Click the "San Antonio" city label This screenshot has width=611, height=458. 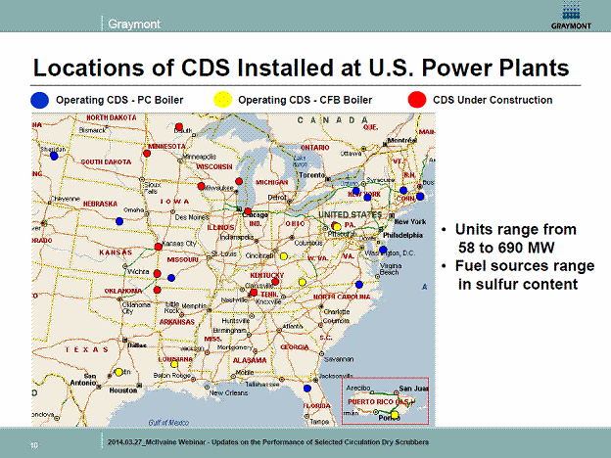[x=83, y=380]
